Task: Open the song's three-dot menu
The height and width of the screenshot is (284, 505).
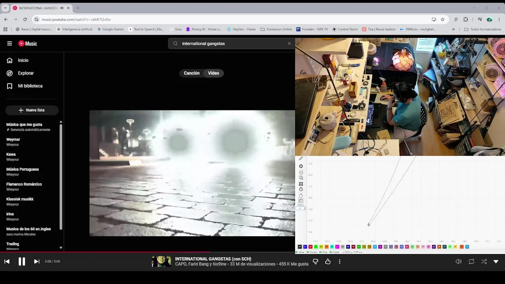Action: tap(340, 261)
